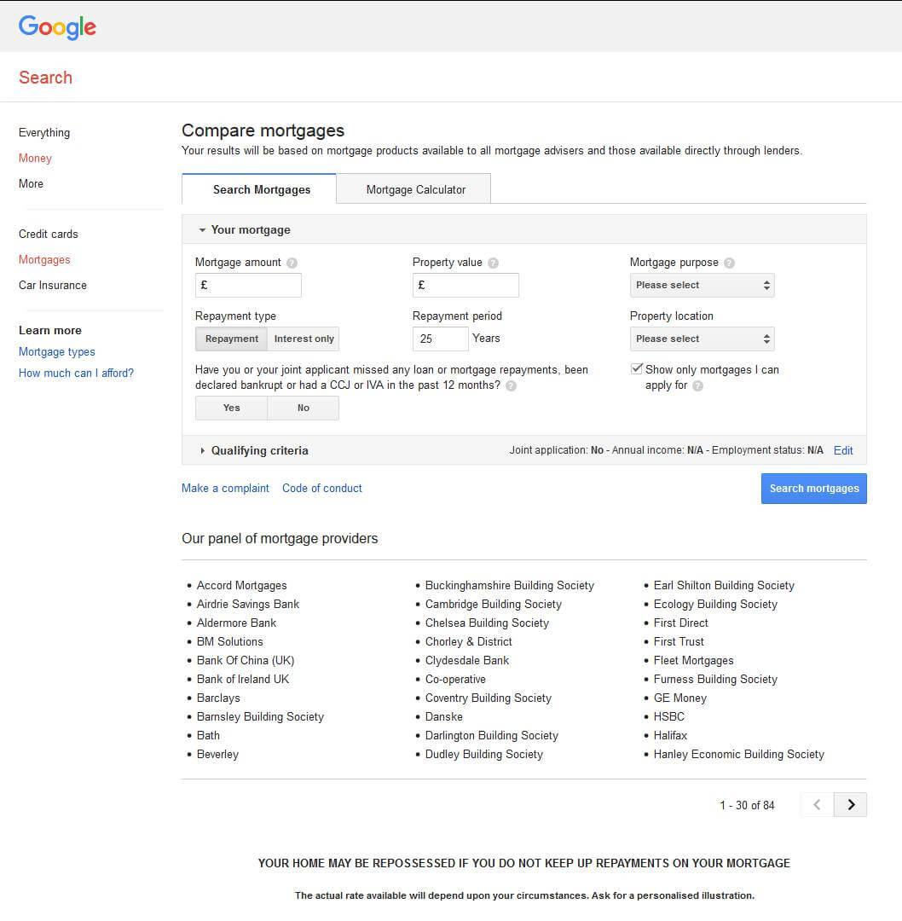
Task: Select Everything in the sidebar
Action: pos(44,133)
